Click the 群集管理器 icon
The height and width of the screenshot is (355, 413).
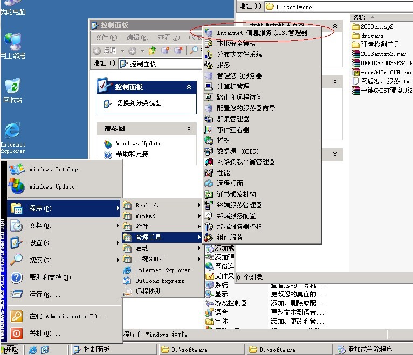(209, 119)
